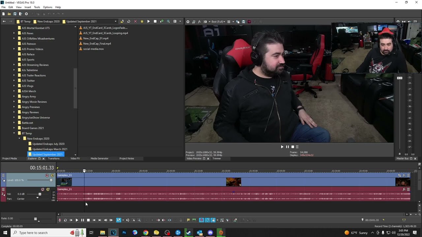The height and width of the screenshot is (237, 422).
Task: Save the project with the floppy icon
Action: [x=15, y=14]
